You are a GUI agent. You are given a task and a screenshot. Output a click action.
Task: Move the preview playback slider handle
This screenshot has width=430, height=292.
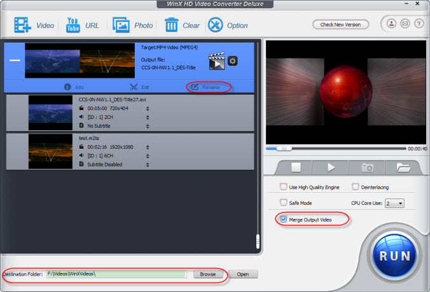[x=284, y=149]
